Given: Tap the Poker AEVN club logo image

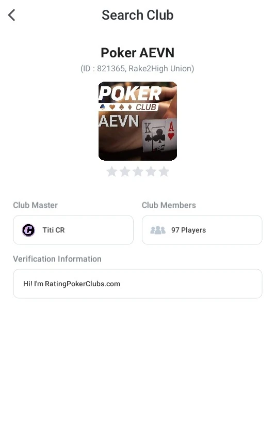Looking at the screenshot, I should pos(137,121).
